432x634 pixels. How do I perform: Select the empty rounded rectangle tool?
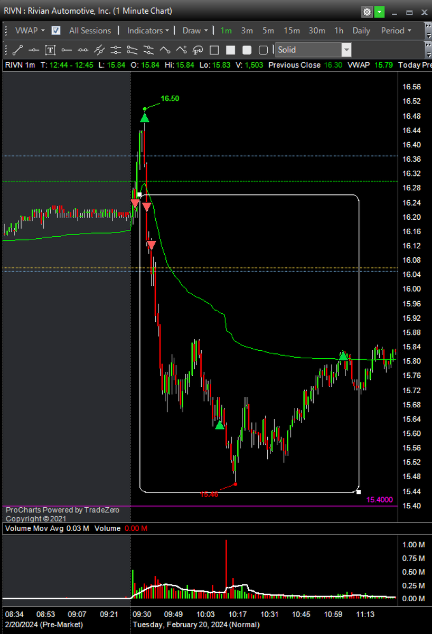click(263, 50)
